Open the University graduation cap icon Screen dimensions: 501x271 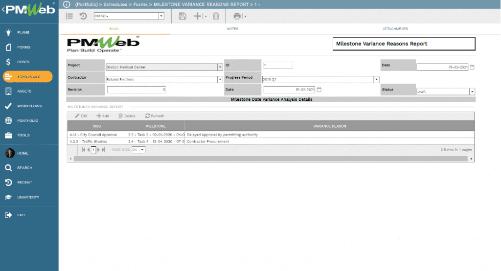click(x=8, y=197)
